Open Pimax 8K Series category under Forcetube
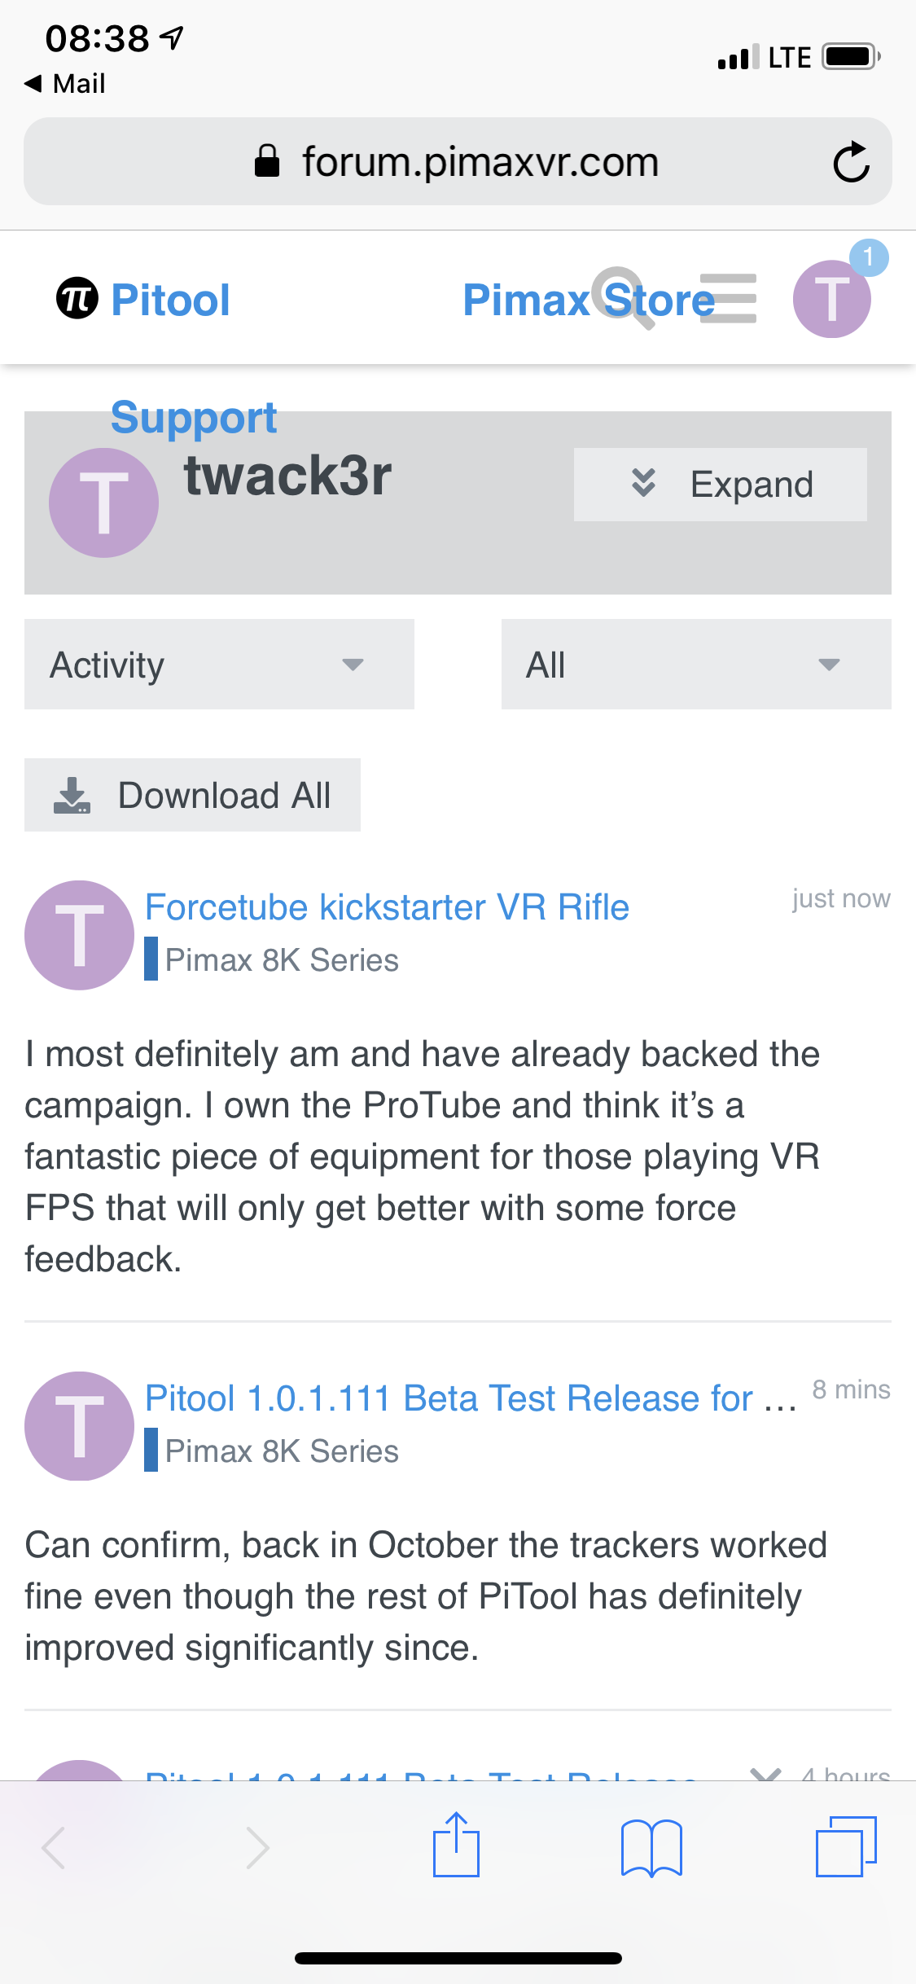916x1984 pixels. click(281, 960)
